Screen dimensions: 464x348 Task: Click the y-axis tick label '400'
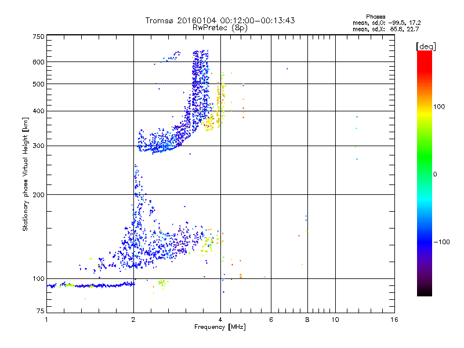point(38,111)
